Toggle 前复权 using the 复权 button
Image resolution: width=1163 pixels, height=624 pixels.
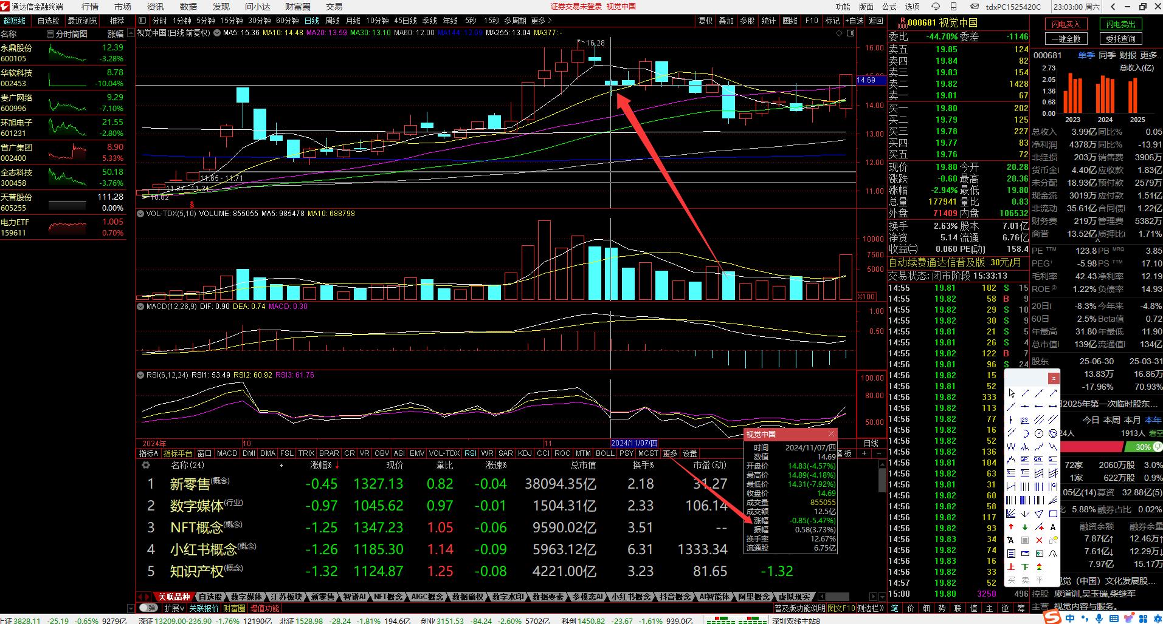705,21
